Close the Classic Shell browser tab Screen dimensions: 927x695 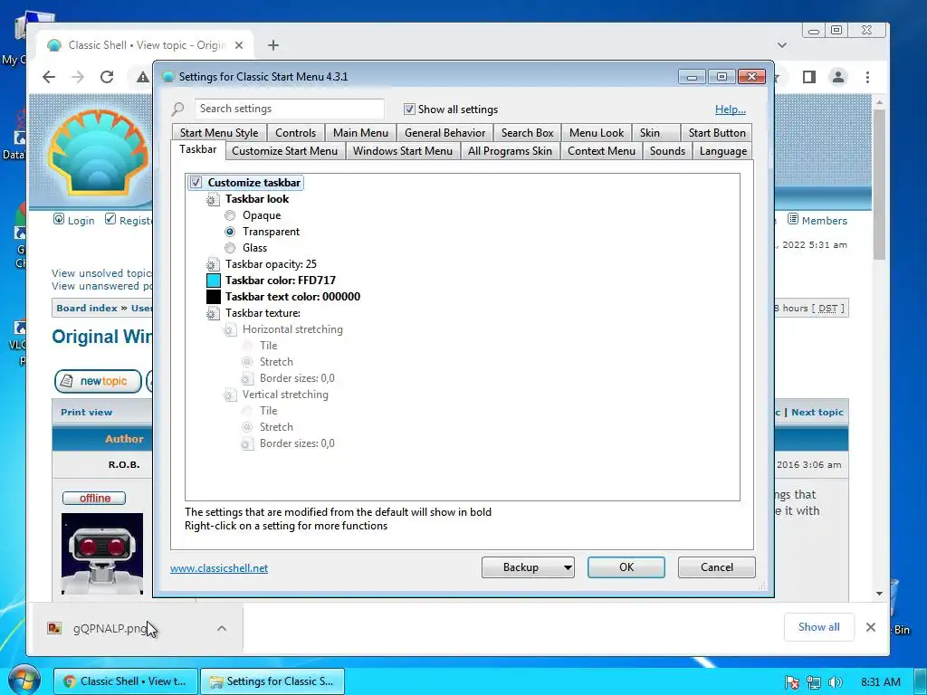point(239,45)
